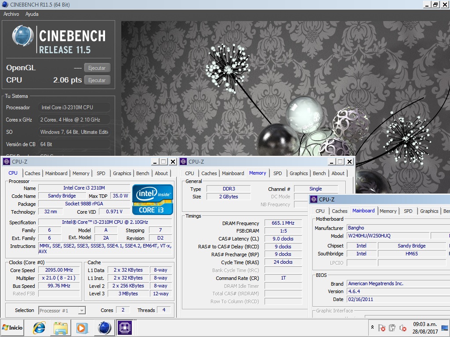450x337 pixels.
Task: Select Caches tab in left CPU-Z window
Action: (x=33, y=173)
